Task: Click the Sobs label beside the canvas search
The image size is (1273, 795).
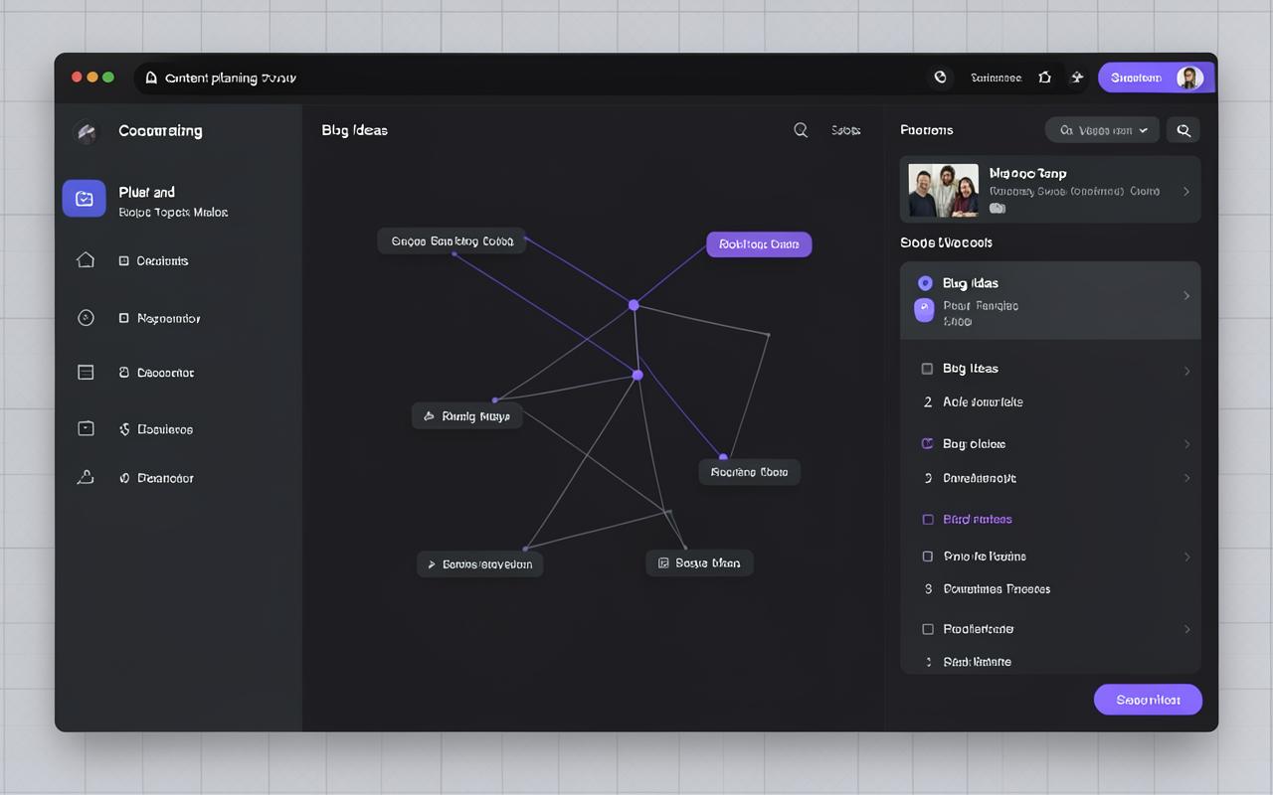Action: tap(845, 130)
